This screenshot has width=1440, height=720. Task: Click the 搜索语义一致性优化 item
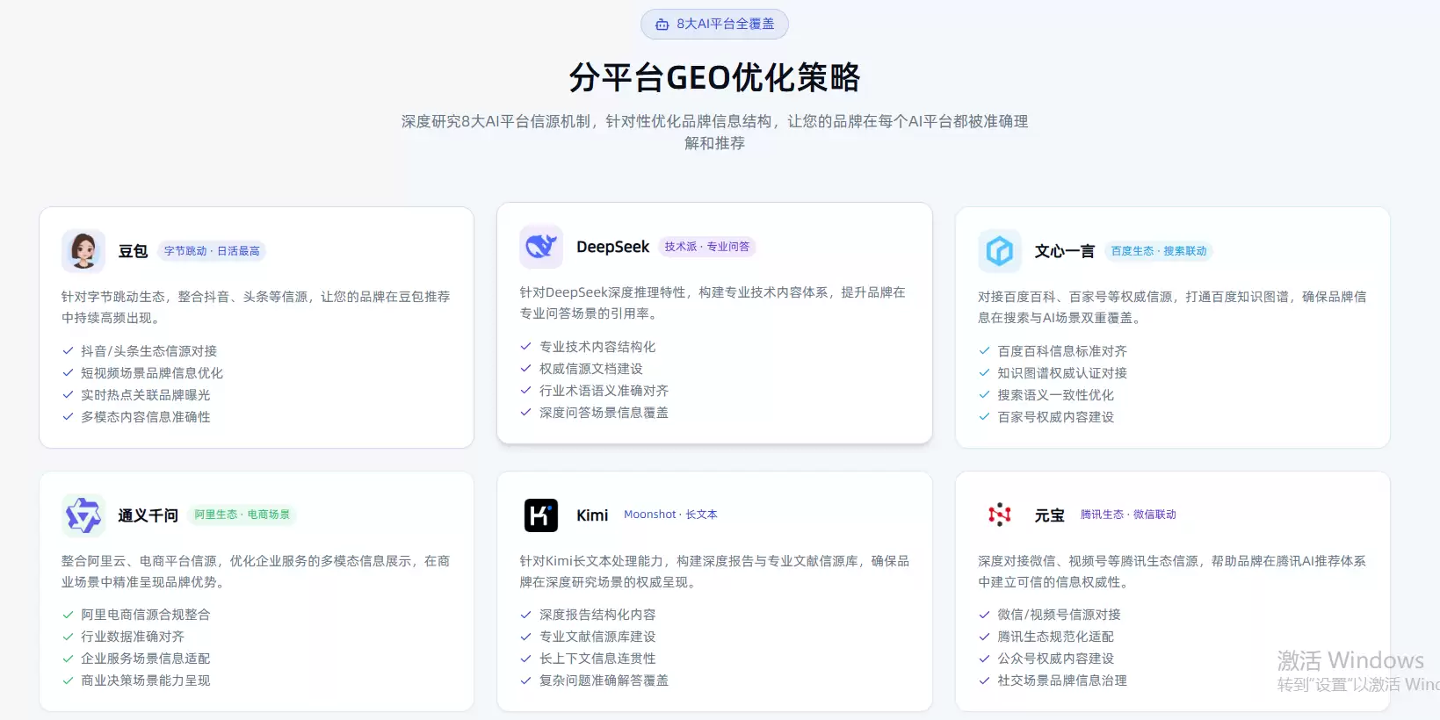1046,395
